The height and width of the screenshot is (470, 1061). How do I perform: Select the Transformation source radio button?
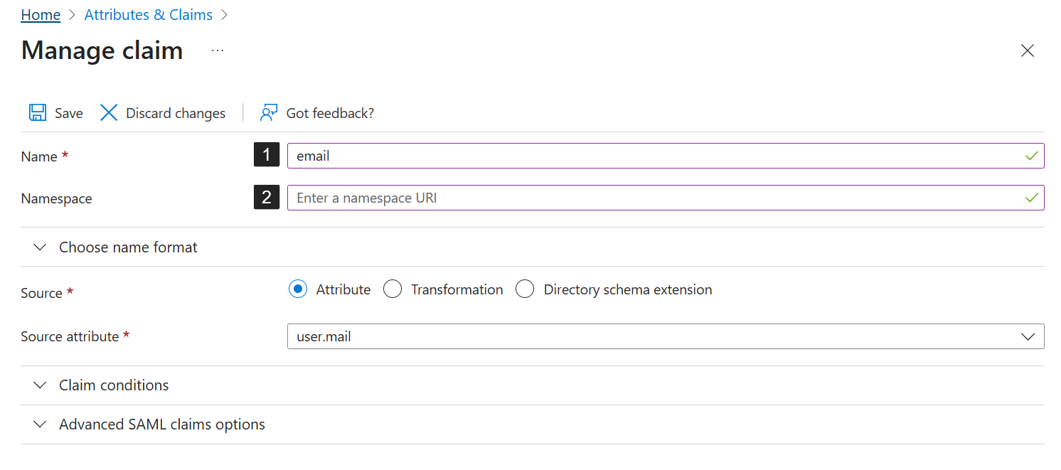393,289
